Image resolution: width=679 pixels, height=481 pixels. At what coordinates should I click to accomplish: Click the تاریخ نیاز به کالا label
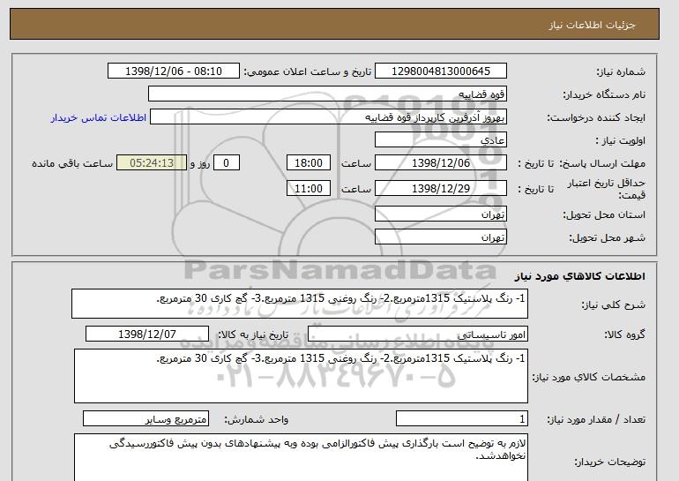(253, 334)
